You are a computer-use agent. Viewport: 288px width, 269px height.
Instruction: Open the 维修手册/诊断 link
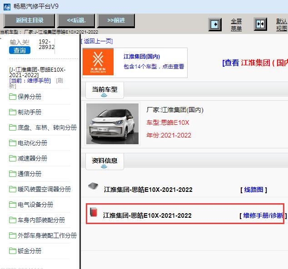263,215
